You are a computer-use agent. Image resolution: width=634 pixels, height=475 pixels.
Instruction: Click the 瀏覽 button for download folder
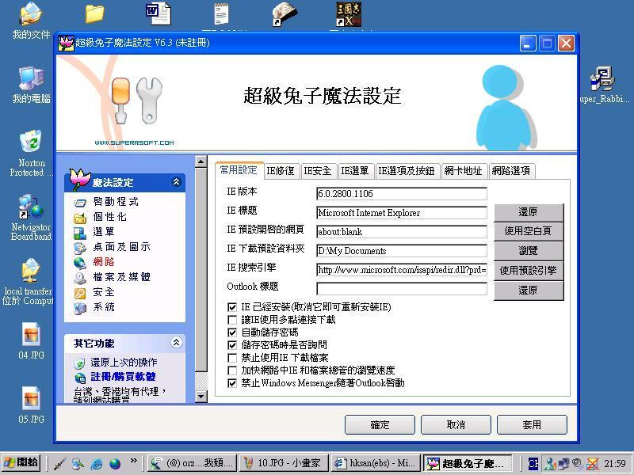(529, 251)
